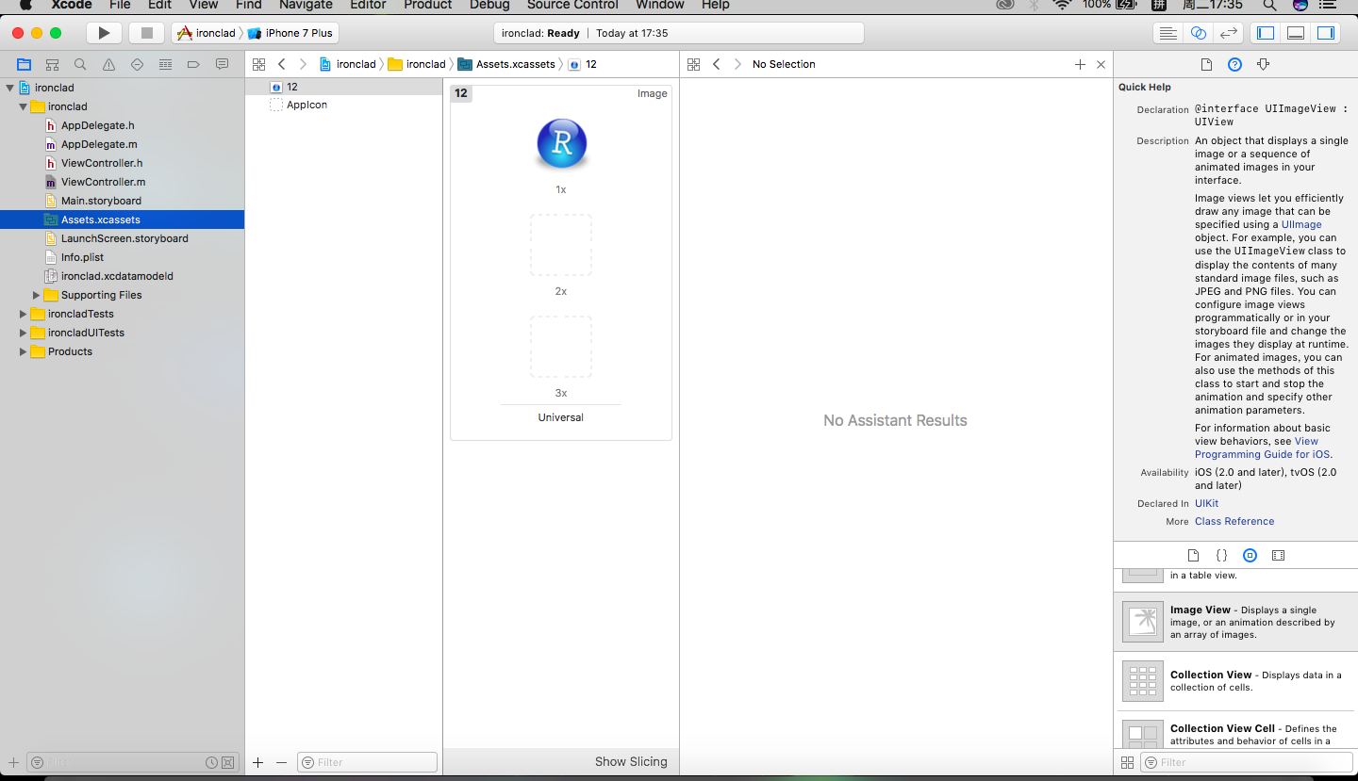The image size is (1358, 781).
Task: Open the Source Control menu
Action: pyautogui.click(x=572, y=5)
